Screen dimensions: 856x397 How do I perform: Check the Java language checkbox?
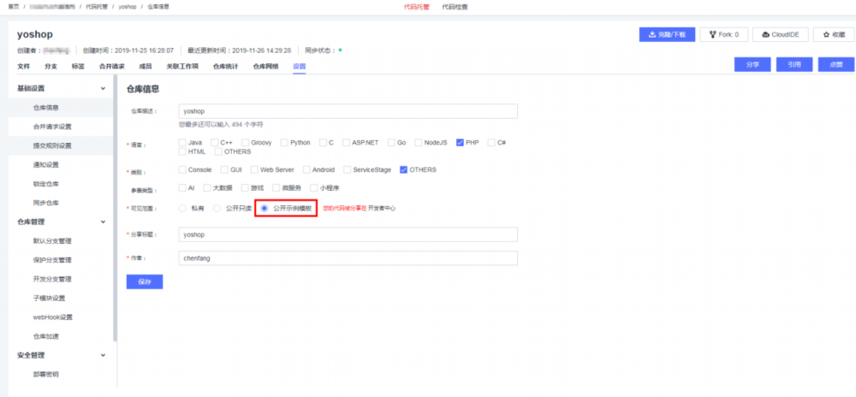(182, 142)
